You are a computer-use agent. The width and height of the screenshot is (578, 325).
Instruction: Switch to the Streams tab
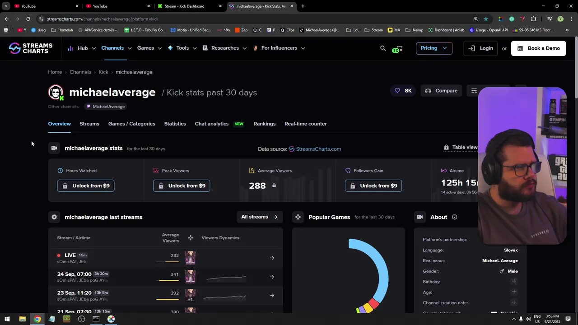pos(89,124)
